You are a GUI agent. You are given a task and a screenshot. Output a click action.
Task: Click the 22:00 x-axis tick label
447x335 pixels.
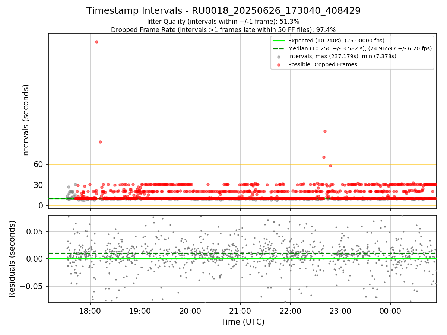coord(290,310)
